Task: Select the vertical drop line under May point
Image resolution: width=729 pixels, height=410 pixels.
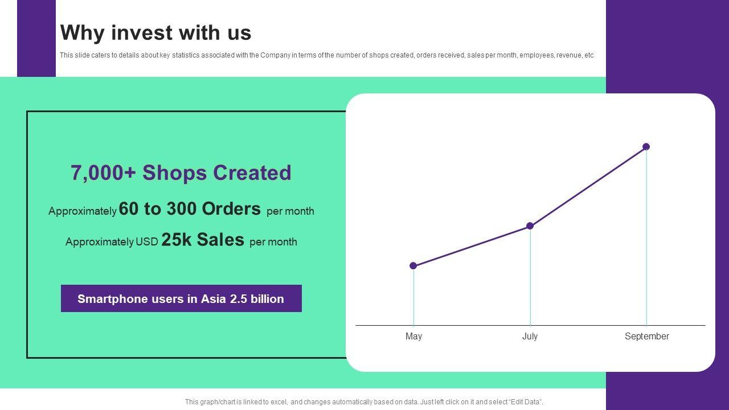Action: (413, 296)
